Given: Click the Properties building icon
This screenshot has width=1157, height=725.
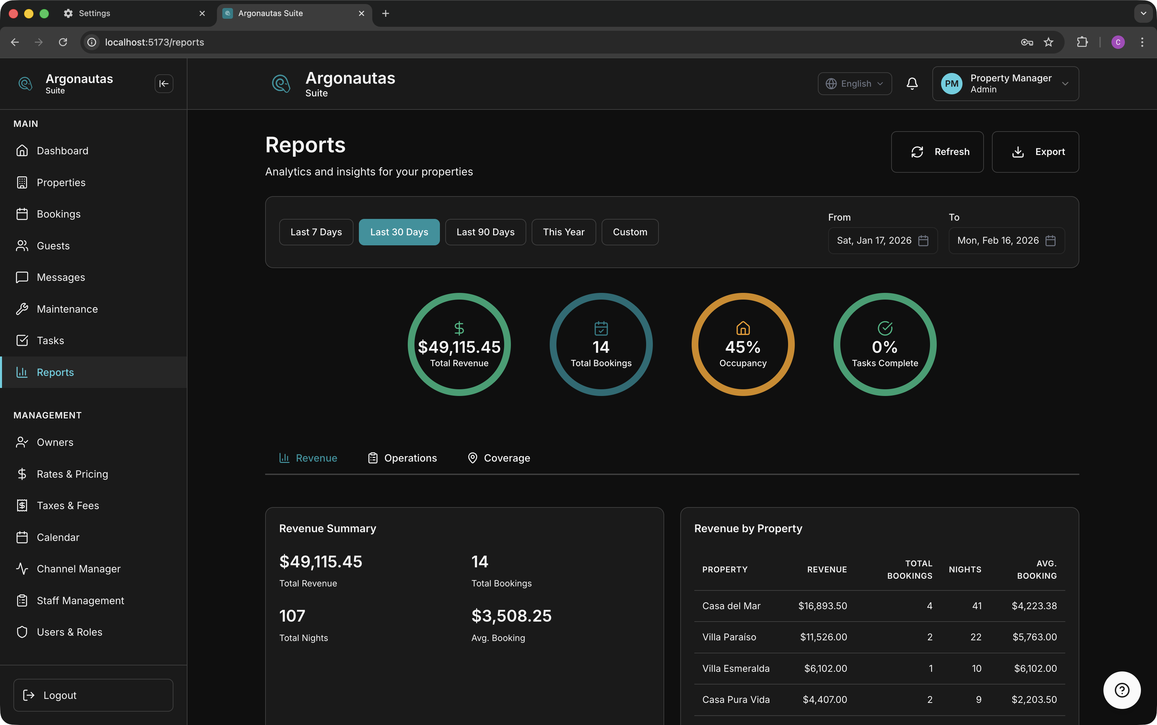Looking at the screenshot, I should pyautogui.click(x=22, y=182).
